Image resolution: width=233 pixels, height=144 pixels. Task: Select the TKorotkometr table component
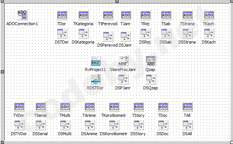pyautogui.click(x=114, y=107)
